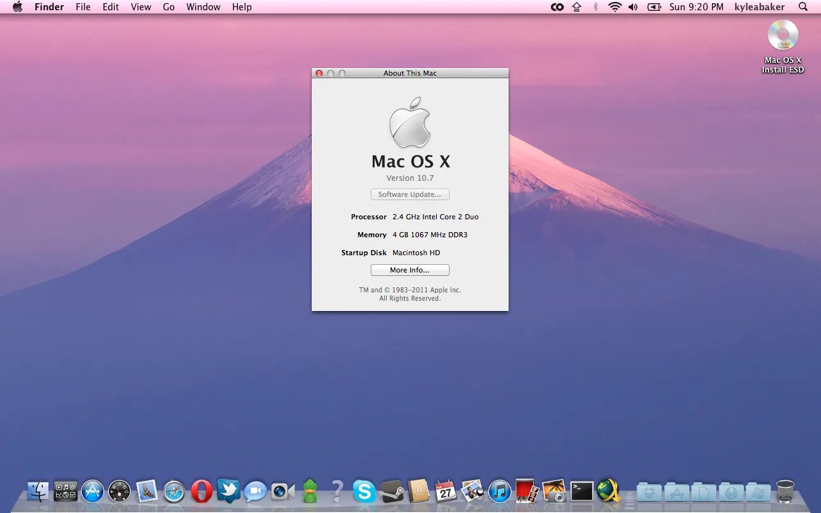Open the Go menu
The height and width of the screenshot is (513, 821).
coord(169,7)
